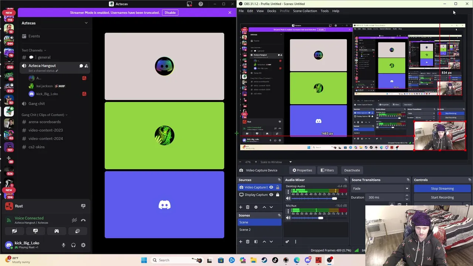This screenshot has width=473, height=266.
Task: Click the share screen button under Voice Connected
Action: (35, 231)
